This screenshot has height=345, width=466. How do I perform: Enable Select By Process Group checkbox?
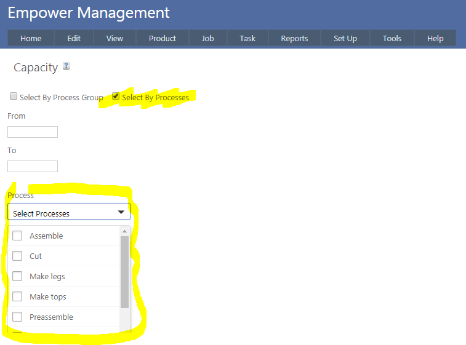click(14, 97)
